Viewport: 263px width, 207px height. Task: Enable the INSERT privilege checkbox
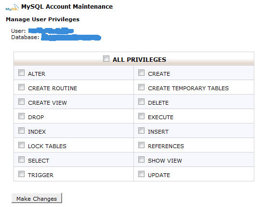tap(141, 131)
